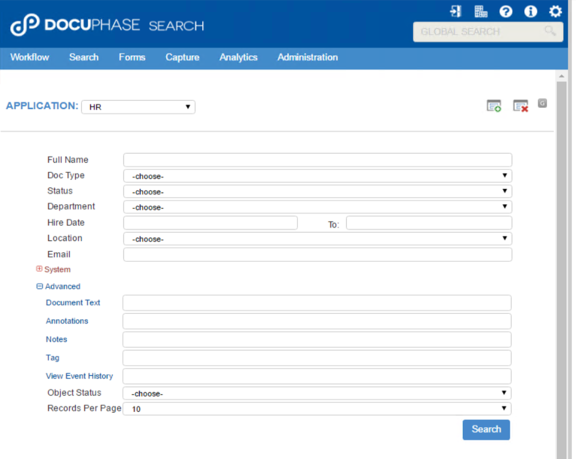Open the Help question mark icon
Image resolution: width=576 pixels, height=459 pixels.
[506, 11]
